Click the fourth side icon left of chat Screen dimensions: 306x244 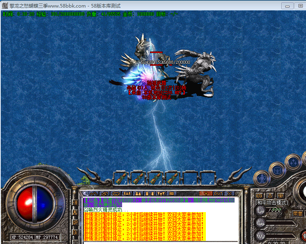click(75, 232)
